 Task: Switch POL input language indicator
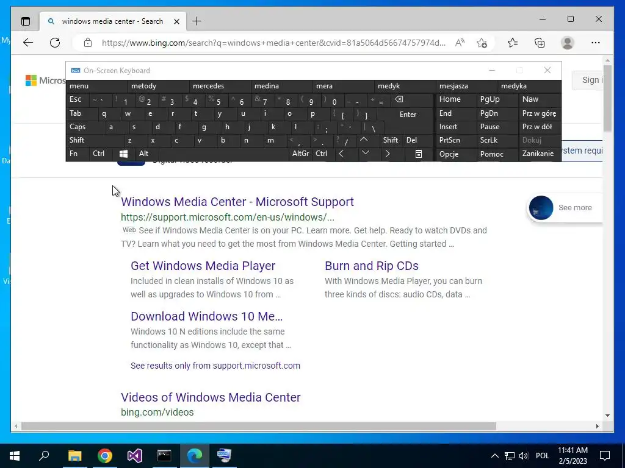542,456
